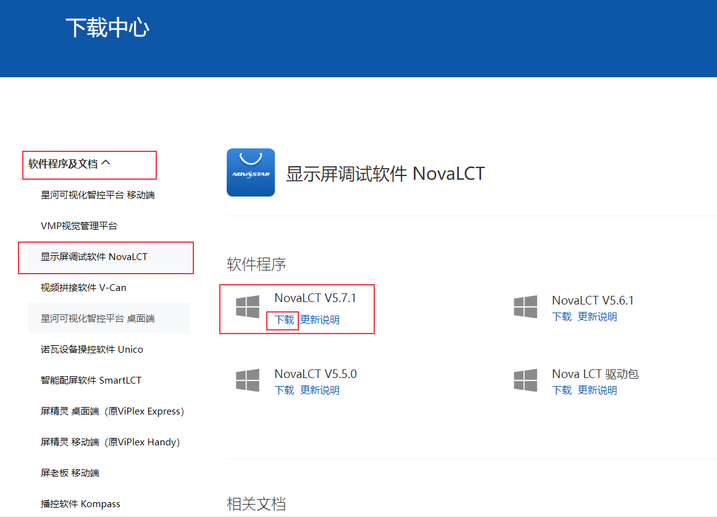Click the NovaLCT V5.6.1 title text

point(593,301)
